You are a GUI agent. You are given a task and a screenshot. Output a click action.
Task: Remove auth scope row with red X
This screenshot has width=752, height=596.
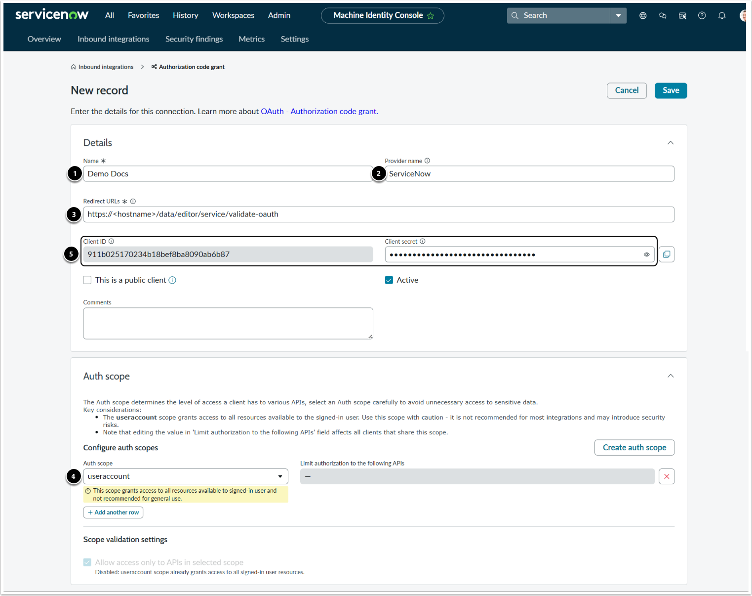666,476
